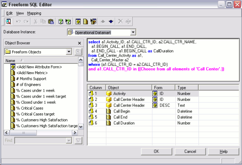Open the Freeform Objects folder dropdown

(x=69, y=52)
